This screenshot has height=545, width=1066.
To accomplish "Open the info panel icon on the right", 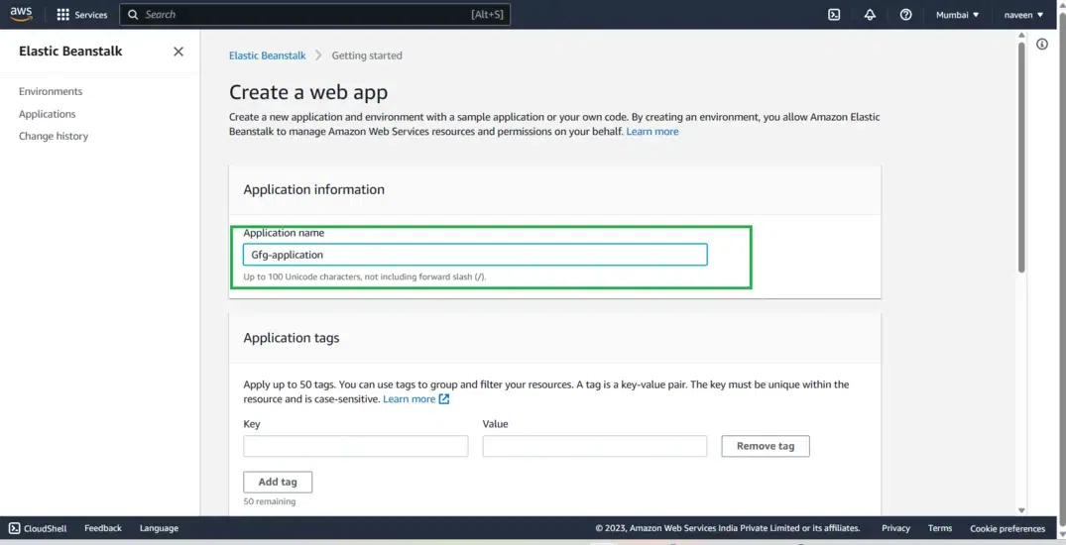I will pyautogui.click(x=1041, y=45).
